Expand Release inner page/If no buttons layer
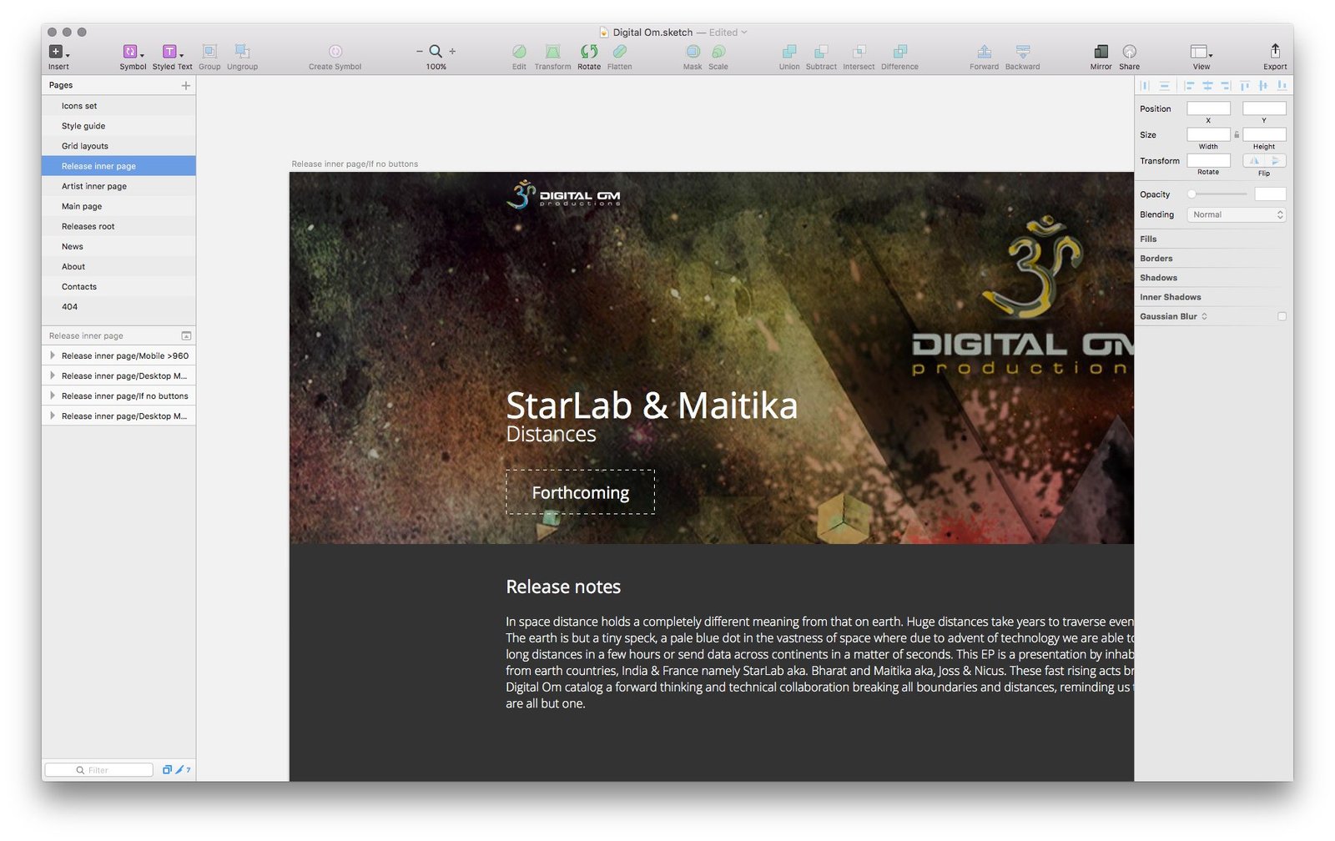 (x=53, y=395)
